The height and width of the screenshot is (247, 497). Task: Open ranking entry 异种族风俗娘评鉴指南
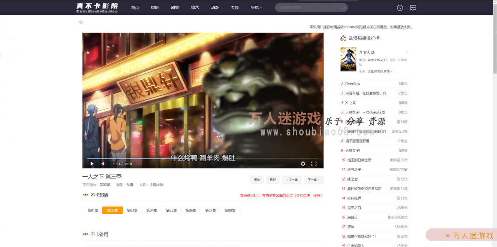click(x=364, y=188)
